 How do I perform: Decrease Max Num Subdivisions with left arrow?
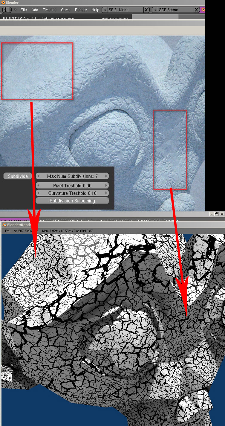click(x=38, y=176)
